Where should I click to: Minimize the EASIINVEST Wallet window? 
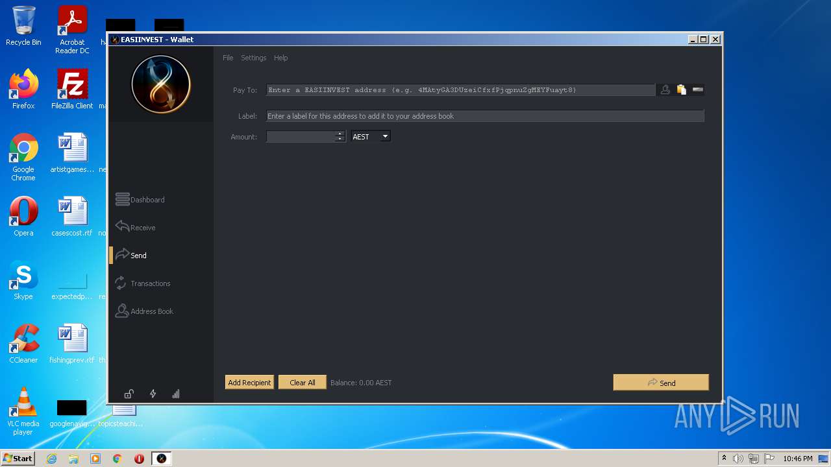click(x=693, y=40)
